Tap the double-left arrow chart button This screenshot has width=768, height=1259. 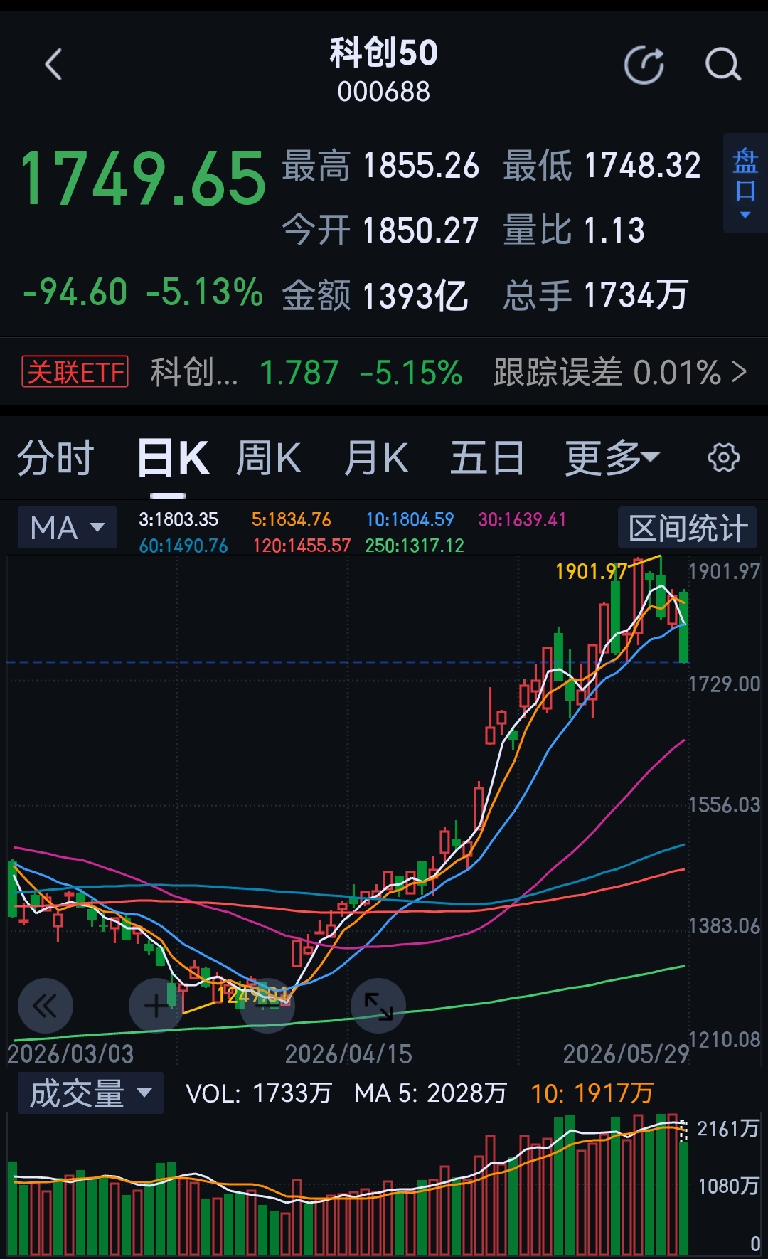coord(45,1006)
